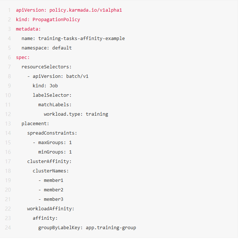Screen dimensions: 238x239
Task: Click the spreadConstraints key
Action: pyautogui.click(x=51, y=133)
